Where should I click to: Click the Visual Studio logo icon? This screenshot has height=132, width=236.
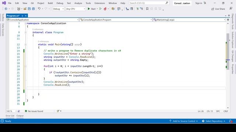click(x=4, y=3)
